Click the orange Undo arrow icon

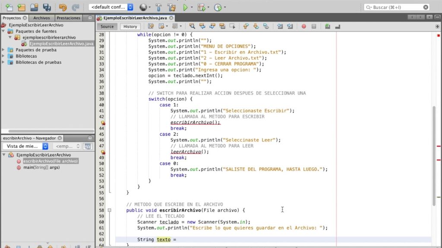[63, 7]
